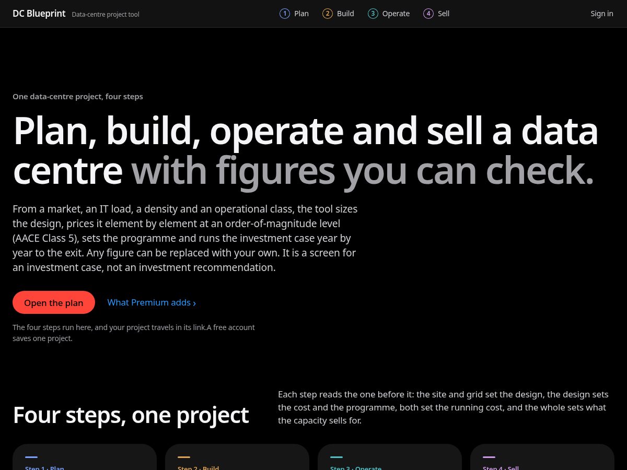
Task: Select the Step 2 · Build card
Action: pyautogui.click(x=237, y=457)
